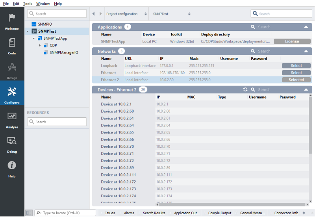The width and height of the screenshot is (315, 217).
Task: Select the Loopback network
Action: (x=296, y=66)
